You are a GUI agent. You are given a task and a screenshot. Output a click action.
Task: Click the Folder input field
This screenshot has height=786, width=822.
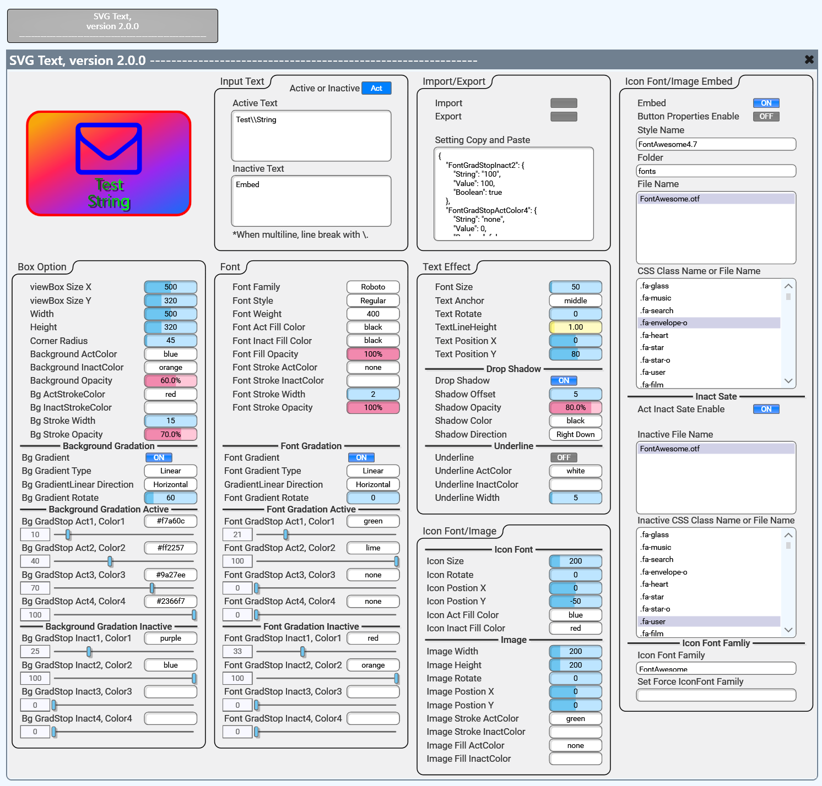pyautogui.click(x=716, y=171)
